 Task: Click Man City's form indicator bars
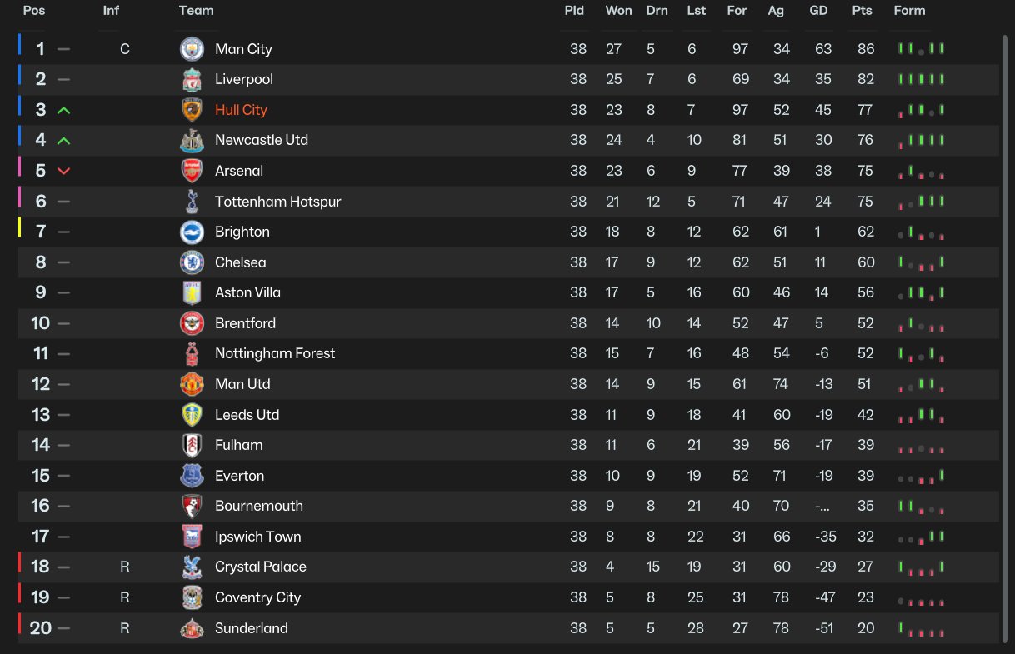[x=921, y=49]
